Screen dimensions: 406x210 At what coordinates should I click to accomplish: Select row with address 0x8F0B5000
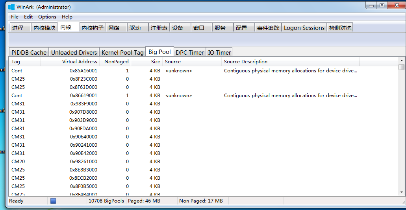click(x=204, y=186)
